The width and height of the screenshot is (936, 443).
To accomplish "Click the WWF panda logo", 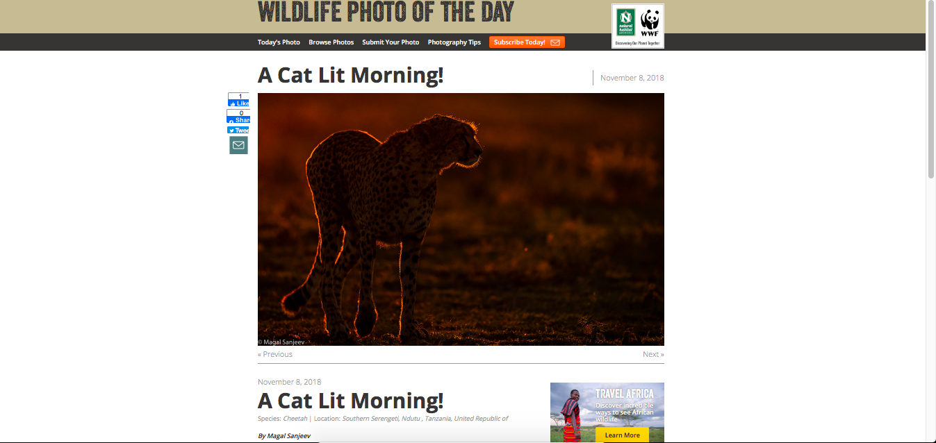I will (x=650, y=22).
